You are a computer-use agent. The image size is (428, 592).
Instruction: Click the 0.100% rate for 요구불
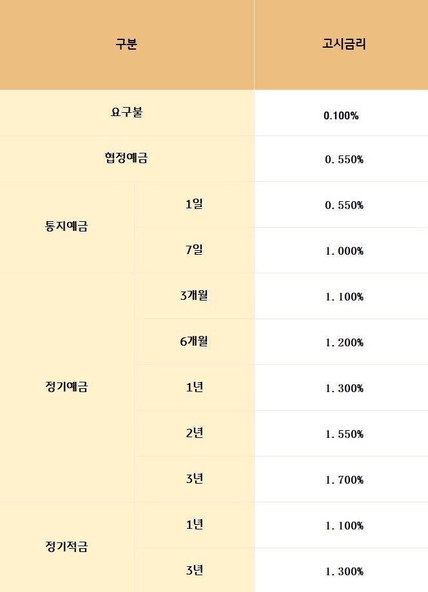[341, 116]
